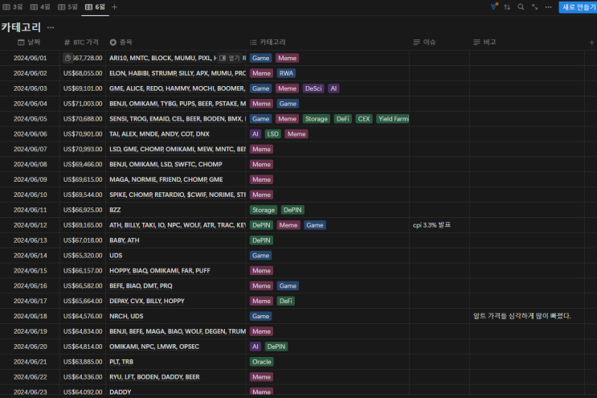Image resolution: width=597 pixels, height=398 pixels.
Task: Click the copy icon in 2024/06/01 price cell
Action: (x=67, y=58)
